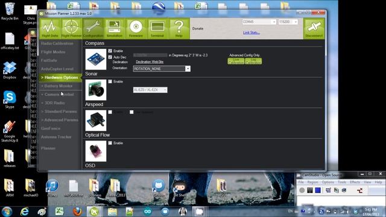Open the CamStudio File menu
The width and height of the screenshot is (386, 217).
tap(301, 182)
